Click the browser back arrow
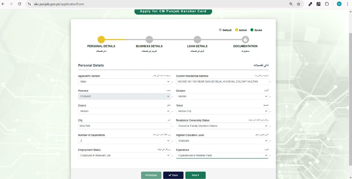This screenshot has height=179, width=352. 4,4
